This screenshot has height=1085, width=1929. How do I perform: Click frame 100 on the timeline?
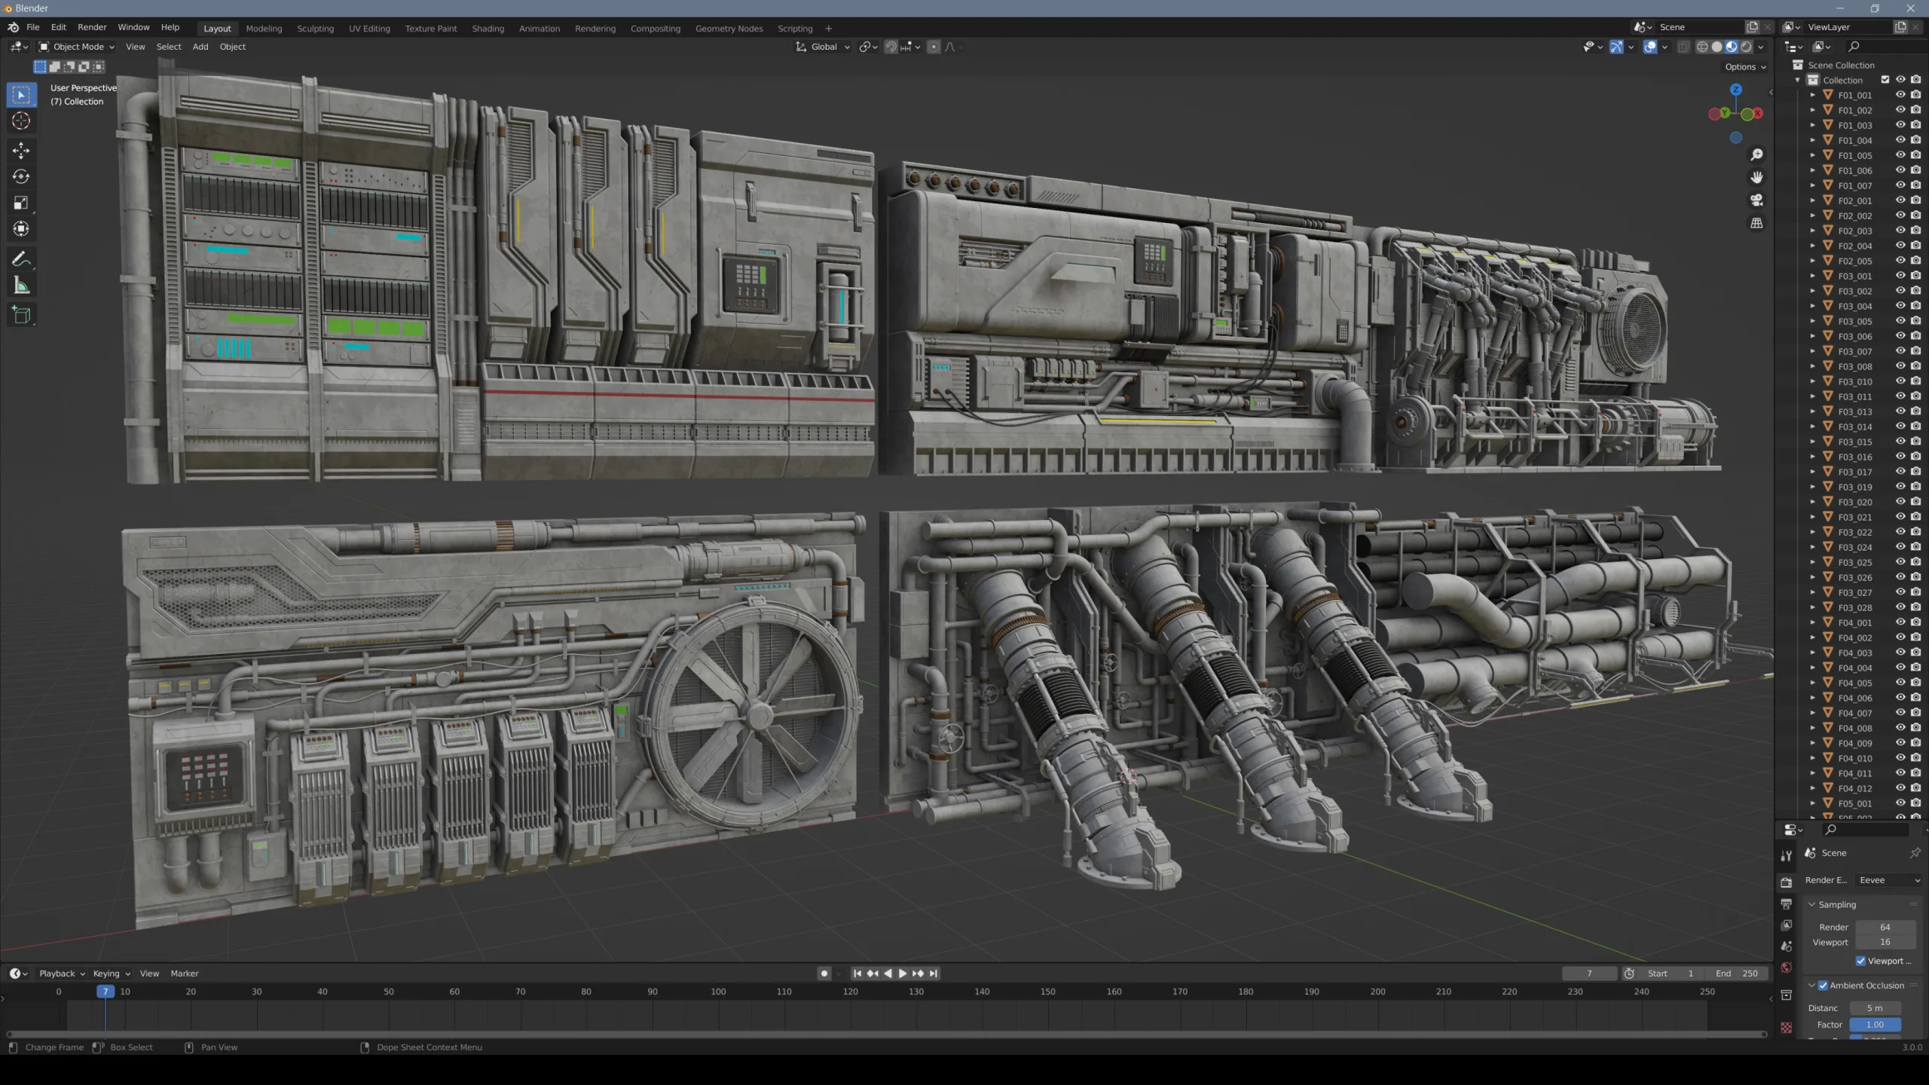[x=718, y=992]
